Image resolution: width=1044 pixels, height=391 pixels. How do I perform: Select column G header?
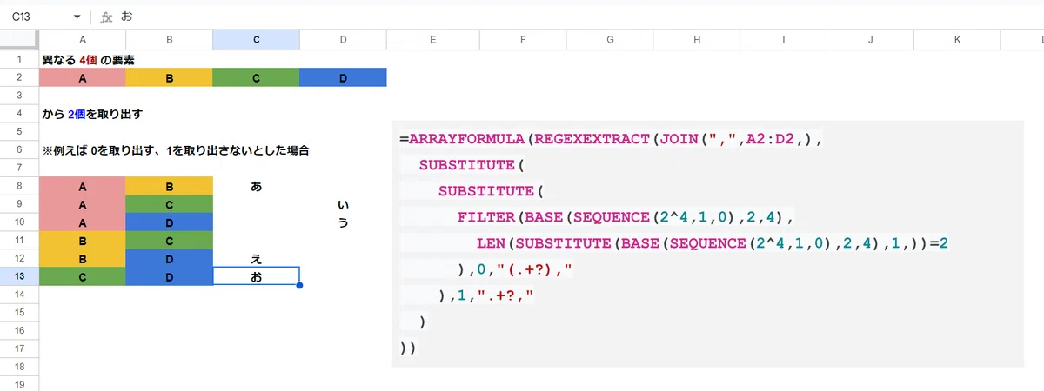coord(609,41)
